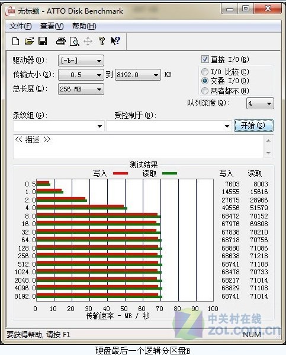Expand the 驱动器 drive dropdown
Screen dimensions: 286x355
click(x=81, y=61)
